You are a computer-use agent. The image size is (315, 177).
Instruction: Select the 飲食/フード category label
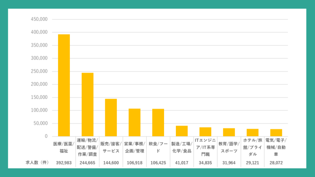[158, 147]
